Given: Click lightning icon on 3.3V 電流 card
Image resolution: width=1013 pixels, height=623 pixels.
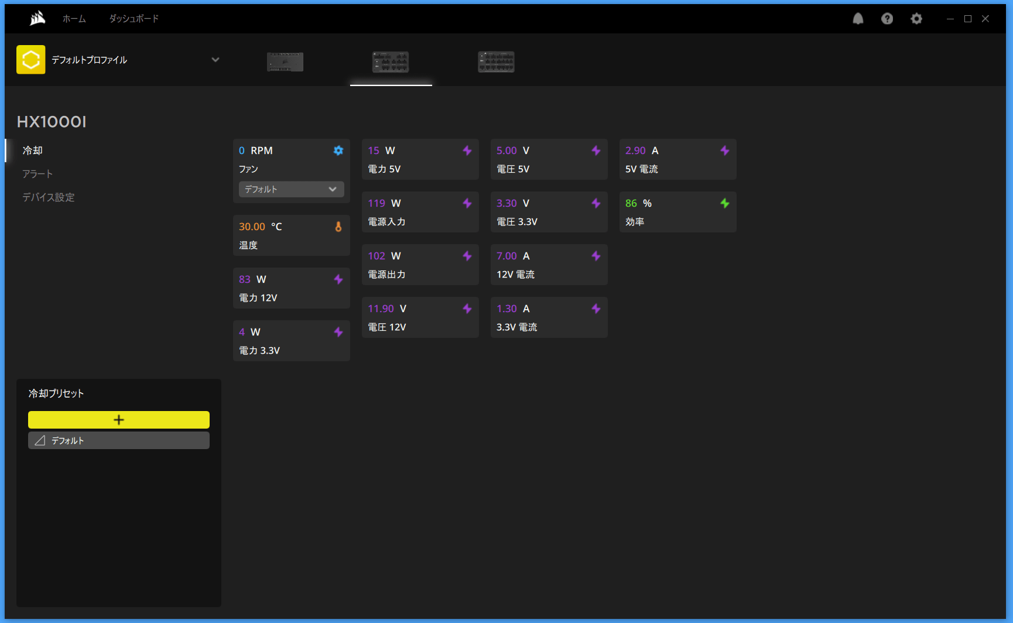Looking at the screenshot, I should [596, 309].
